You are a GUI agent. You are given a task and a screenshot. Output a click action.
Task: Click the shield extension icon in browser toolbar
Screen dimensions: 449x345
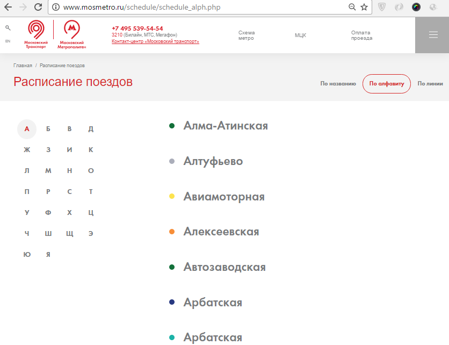click(382, 7)
